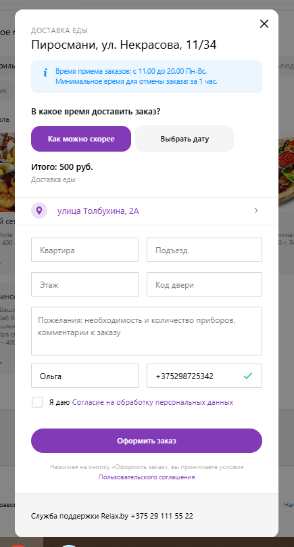Image resolution: width=294 pixels, height=547 pixels.
Task: Open Согласие на обработку персональных данных link
Action: click(153, 402)
